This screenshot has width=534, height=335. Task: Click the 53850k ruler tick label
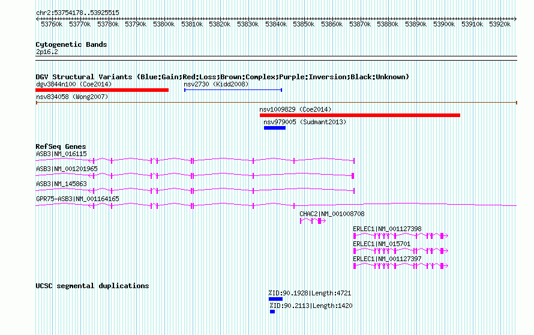click(304, 24)
